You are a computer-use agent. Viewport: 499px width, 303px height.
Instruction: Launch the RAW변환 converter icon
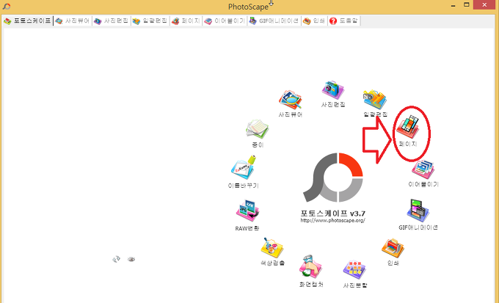(247, 211)
